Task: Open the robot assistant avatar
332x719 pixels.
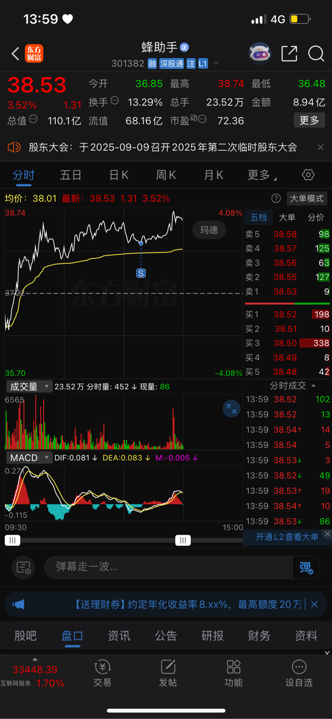Action: click(x=260, y=54)
